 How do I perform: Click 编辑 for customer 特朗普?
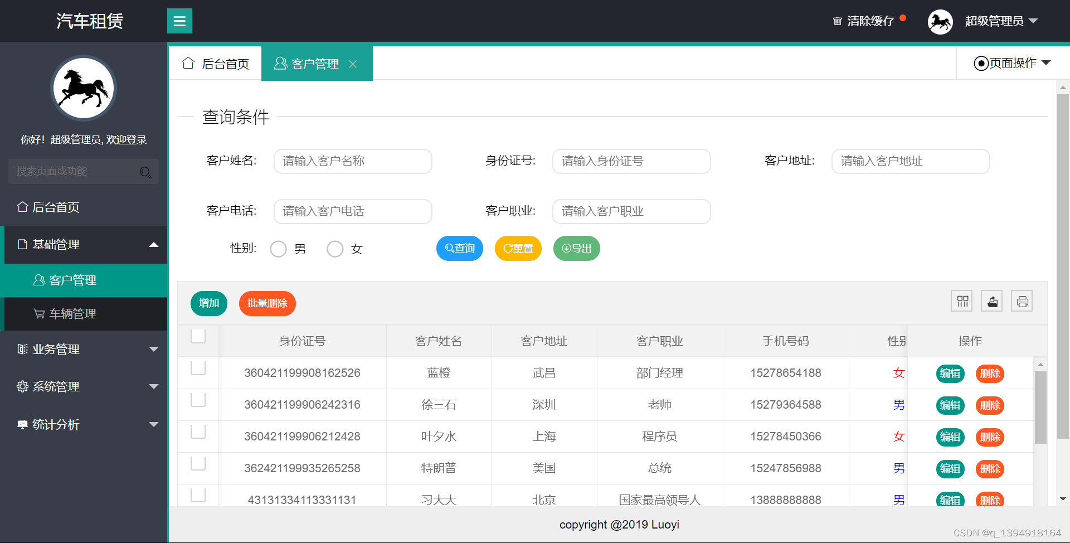click(950, 469)
